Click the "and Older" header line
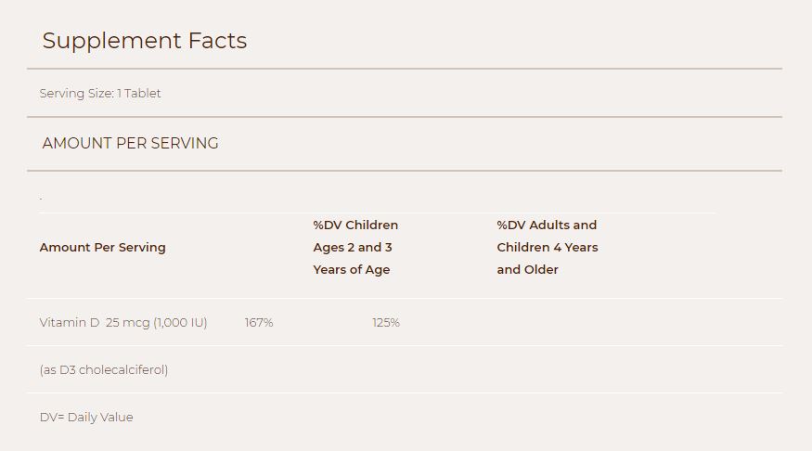The width and height of the screenshot is (812, 451). point(527,270)
